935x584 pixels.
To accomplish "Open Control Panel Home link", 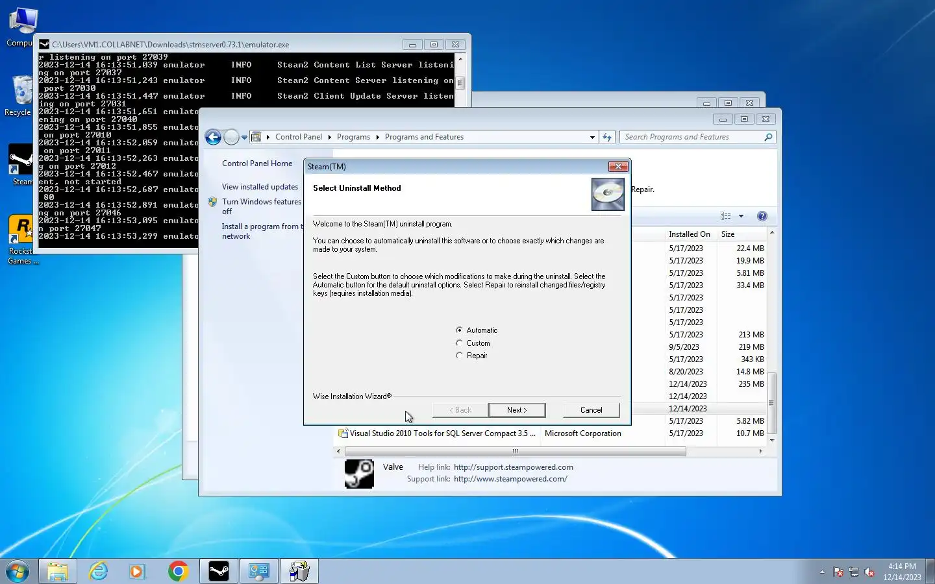I will tap(257, 164).
